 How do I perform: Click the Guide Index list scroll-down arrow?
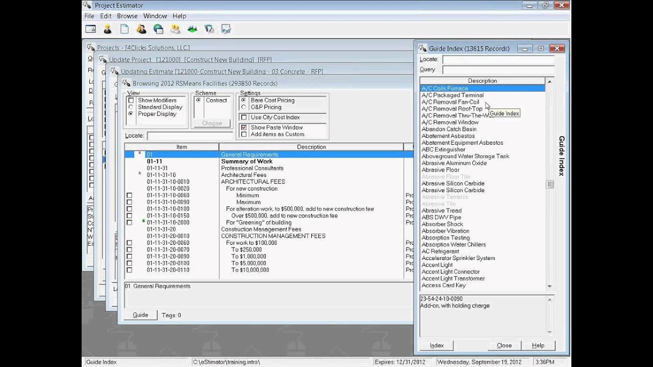[549, 286]
